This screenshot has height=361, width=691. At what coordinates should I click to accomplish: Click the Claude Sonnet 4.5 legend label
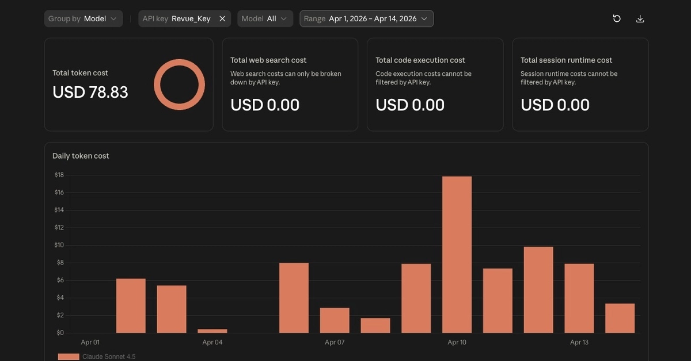click(109, 356)
